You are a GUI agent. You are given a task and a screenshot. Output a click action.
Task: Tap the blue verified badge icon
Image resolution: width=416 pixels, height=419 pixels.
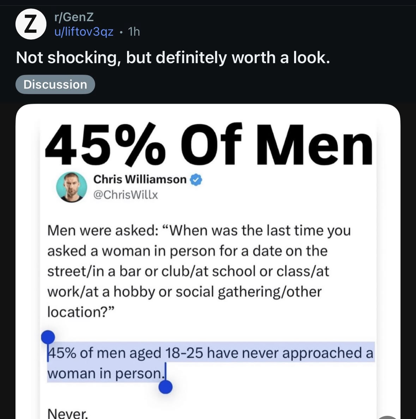pos(196,180)
